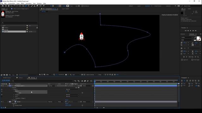Switch to the Audio panel tab
This screenshot has height=113, width=202.
[x=189, y=9]
